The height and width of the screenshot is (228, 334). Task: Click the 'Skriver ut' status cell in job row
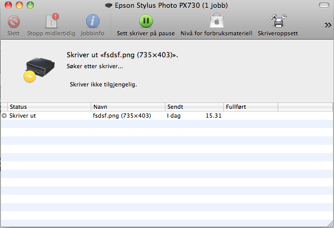click(x=22, y=116)
